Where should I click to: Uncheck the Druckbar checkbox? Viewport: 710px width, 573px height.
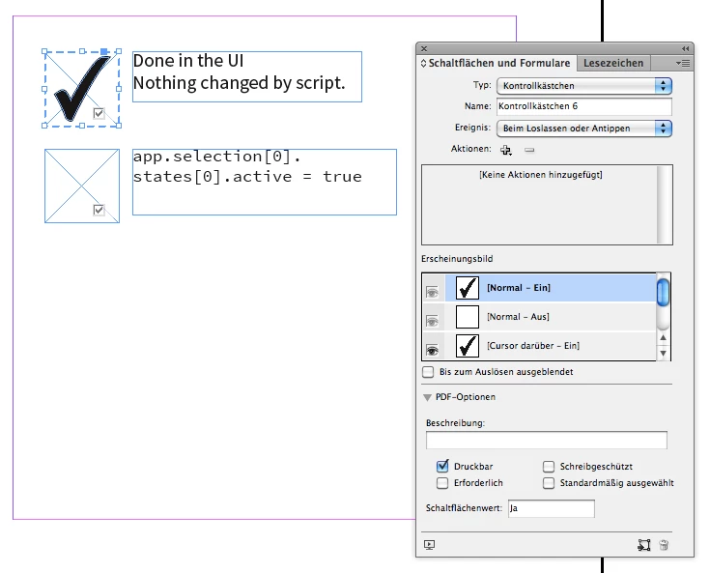pyautogui.click(x=442, y=466)
